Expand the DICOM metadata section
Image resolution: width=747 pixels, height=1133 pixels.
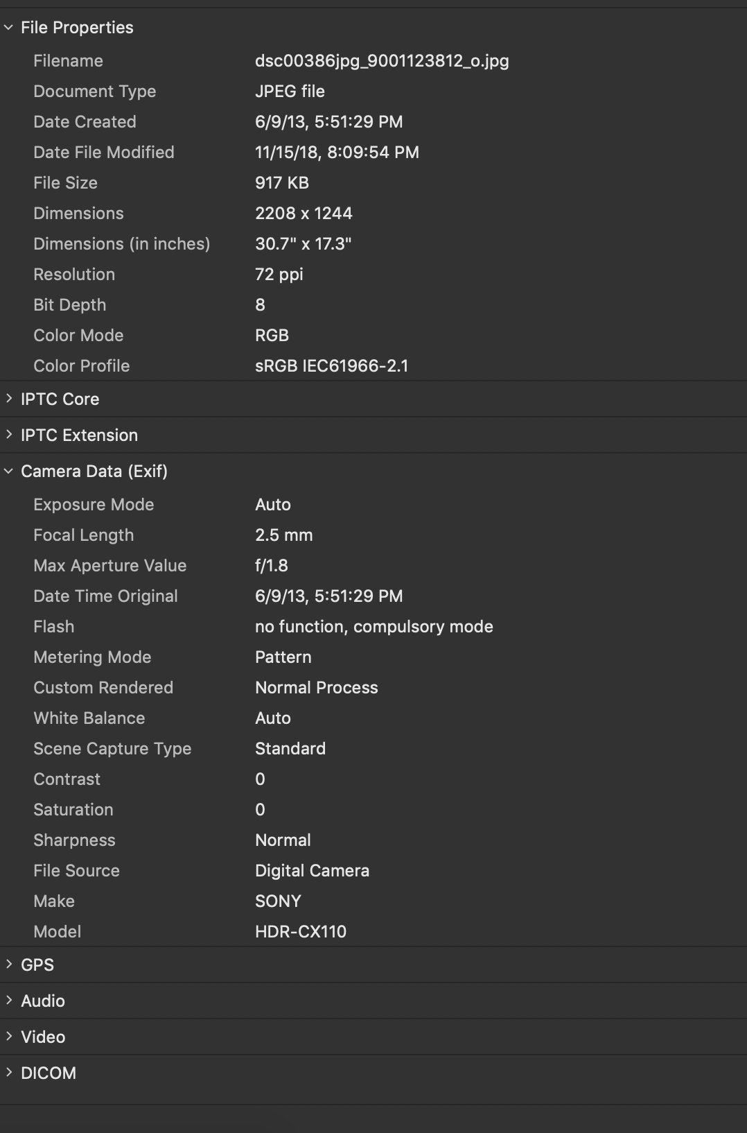coord(9,1073)
